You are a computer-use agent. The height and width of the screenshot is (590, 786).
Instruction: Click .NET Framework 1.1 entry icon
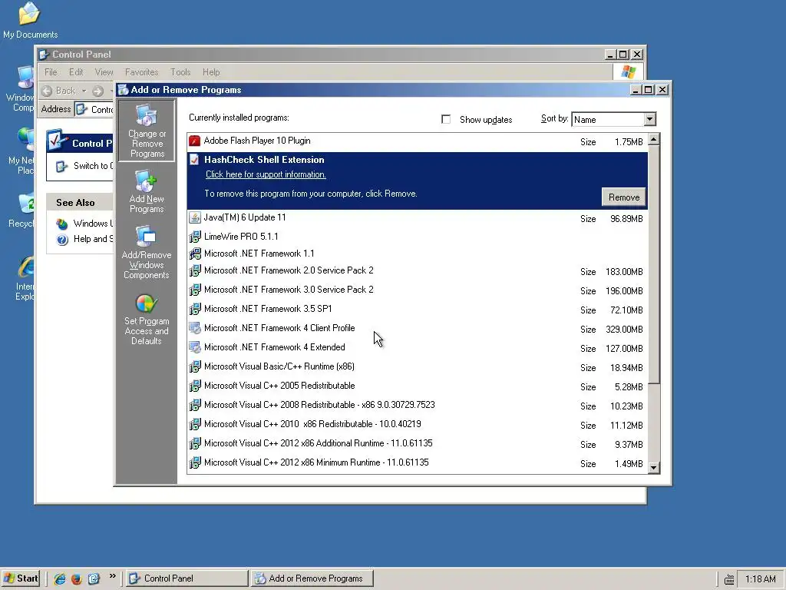tap(194, 254)
